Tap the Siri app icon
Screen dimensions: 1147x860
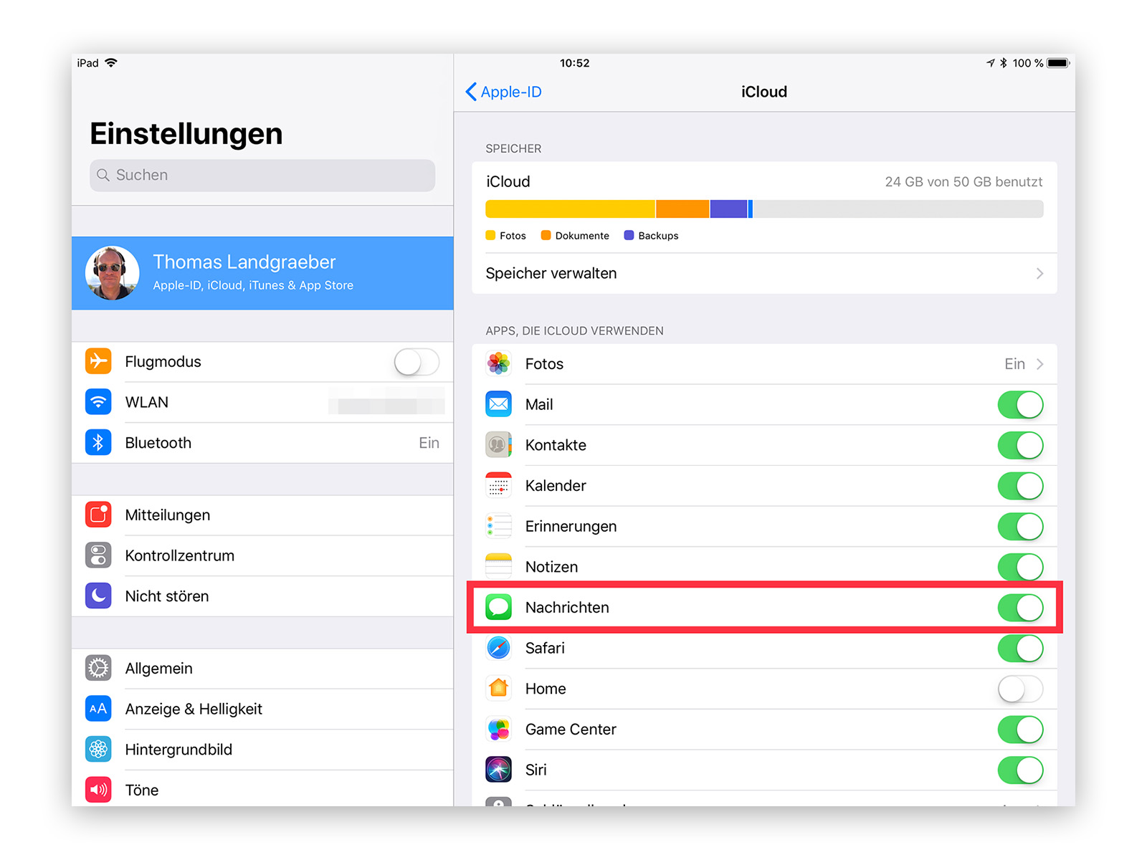pyautogui.click(x=498, y=770)
